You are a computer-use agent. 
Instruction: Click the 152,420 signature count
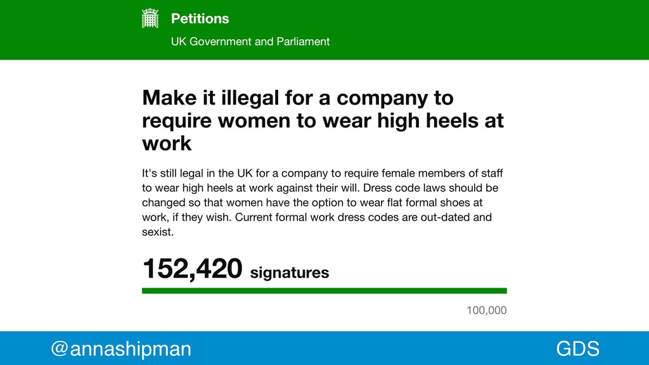tap(193, 269)
